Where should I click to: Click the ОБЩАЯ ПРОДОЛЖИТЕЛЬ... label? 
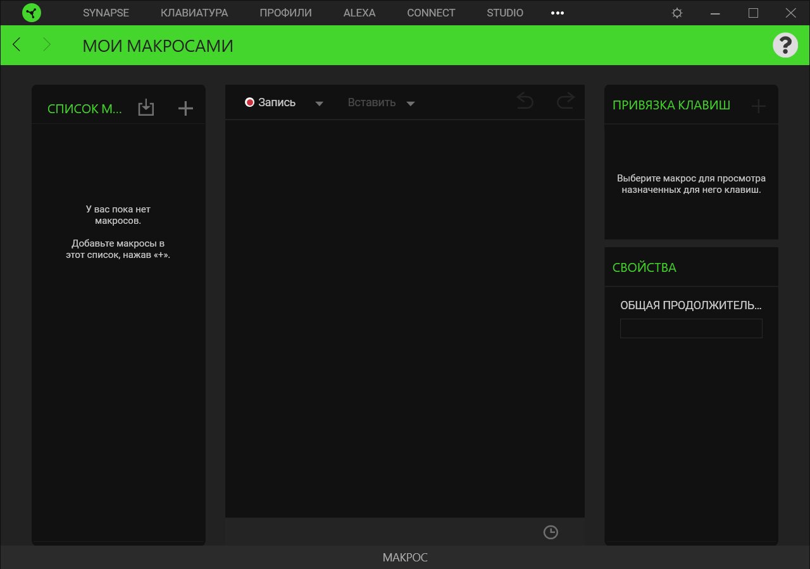(x=691, y=305)
